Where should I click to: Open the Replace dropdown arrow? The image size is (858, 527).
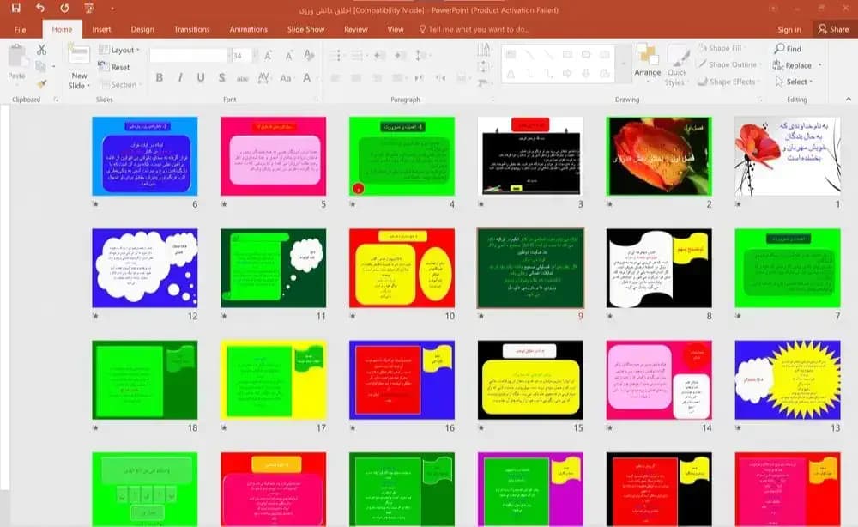(x=819, y=65)
